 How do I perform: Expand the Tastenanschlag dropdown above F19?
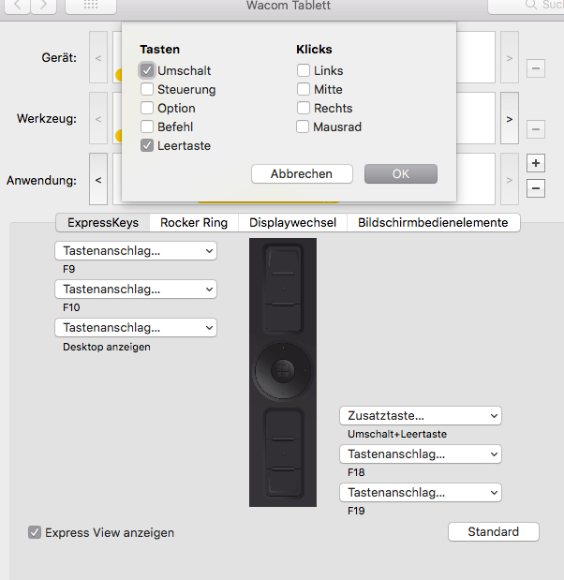pos(421,492)
